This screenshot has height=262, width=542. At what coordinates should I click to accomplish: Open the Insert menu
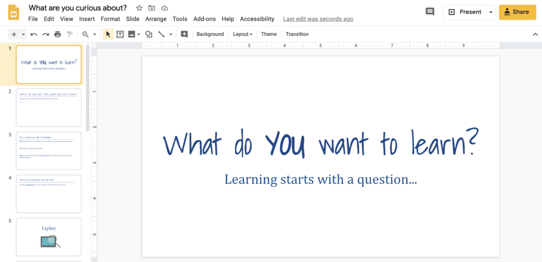pyautogui.click(x=87, y=19)
